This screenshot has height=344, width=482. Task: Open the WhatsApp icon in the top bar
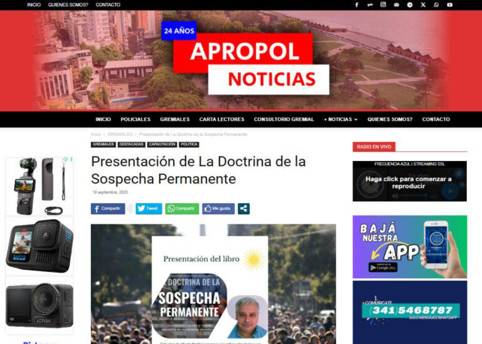coord(437,5)
